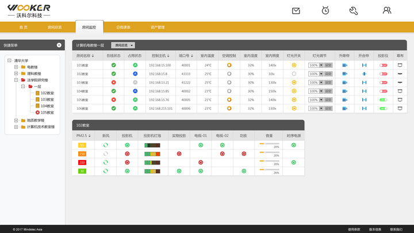Click the open curtain icon for 103教室

click(364, 82)
